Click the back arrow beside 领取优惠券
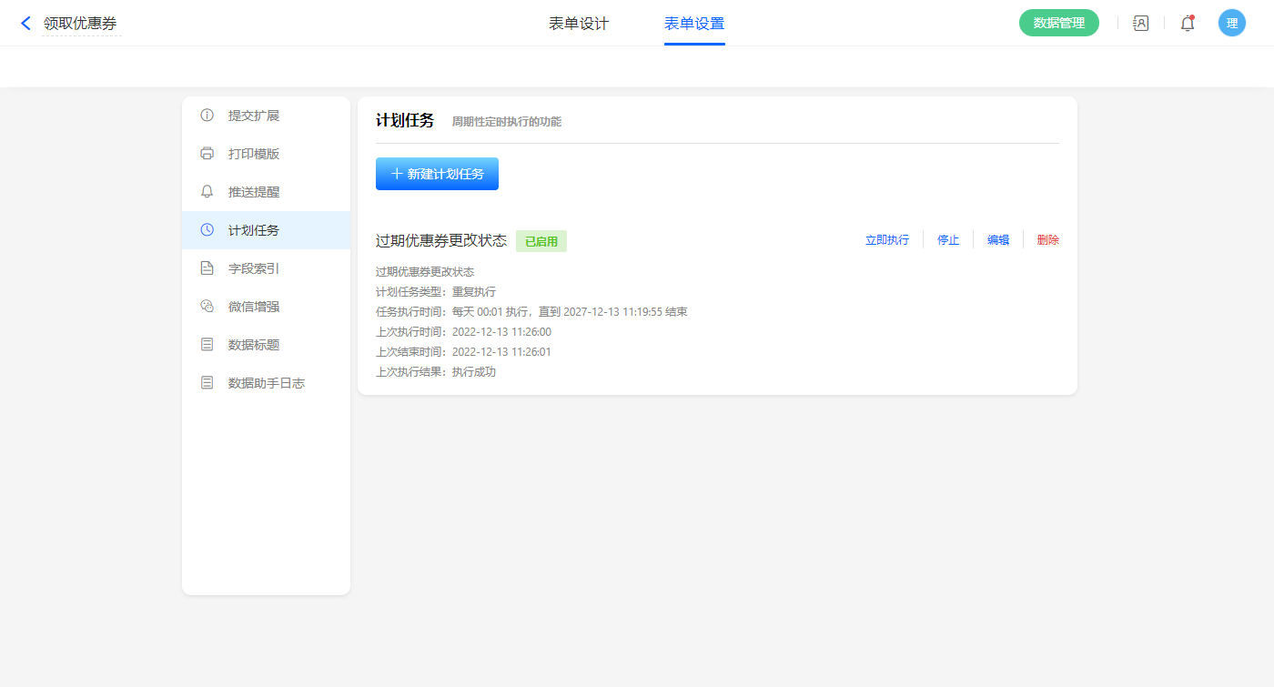1274x687 pixels. tap(25, 24)
